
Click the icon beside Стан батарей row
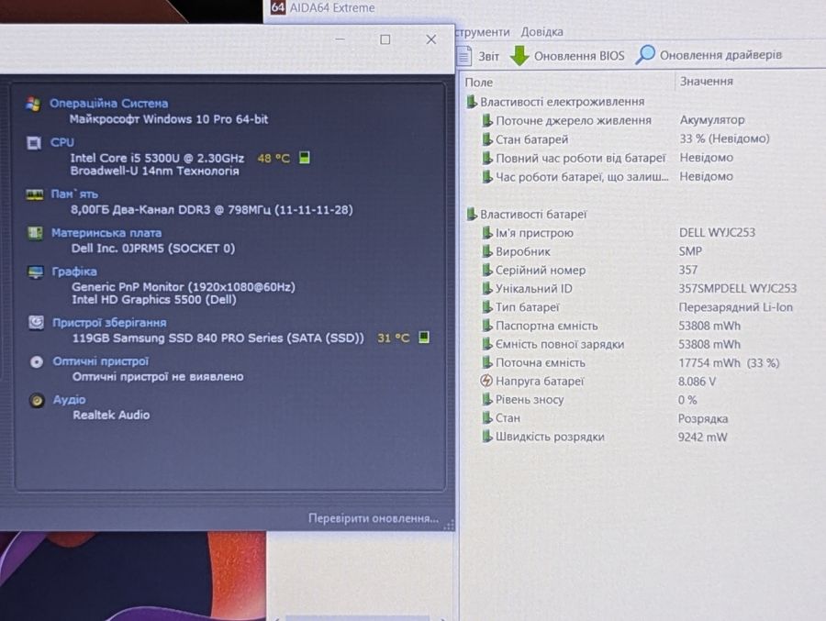point(487,139)
